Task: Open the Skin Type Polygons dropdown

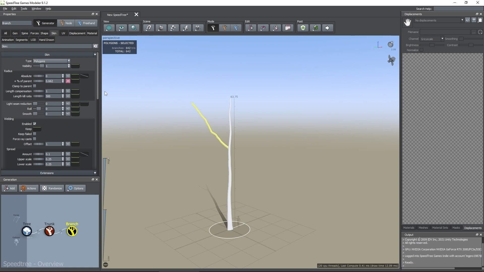Action: click(x=52, y=61)
